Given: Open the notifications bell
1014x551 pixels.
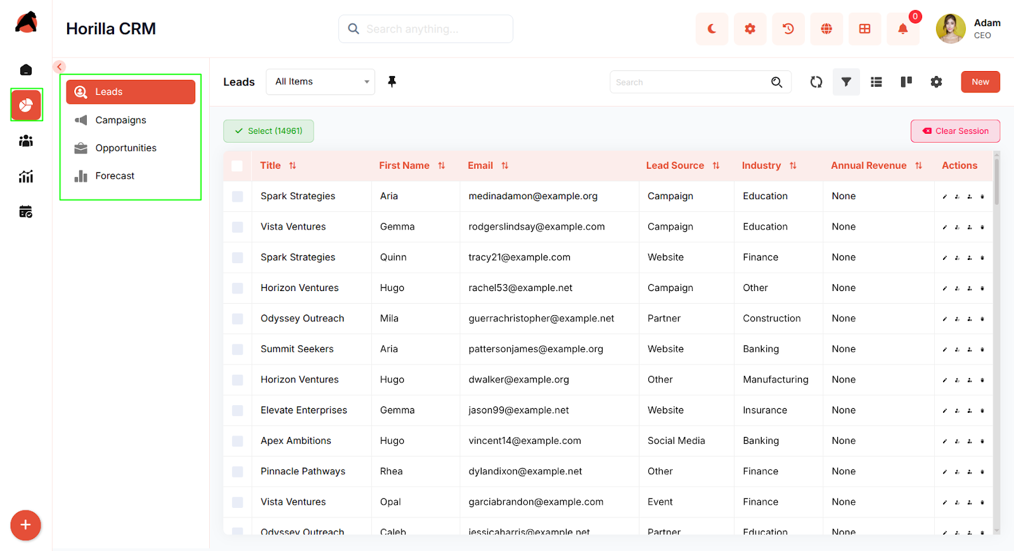Looking at the screenshot, I should [902, 29].
